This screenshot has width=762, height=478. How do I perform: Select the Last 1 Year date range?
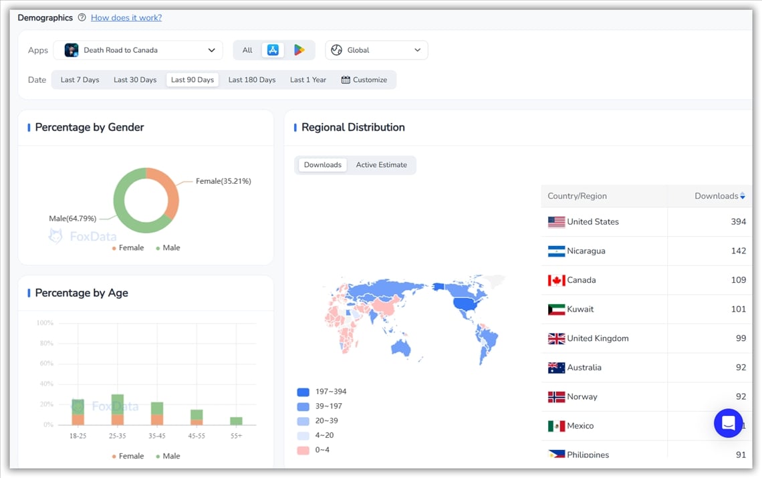click(x=308, y=80)
